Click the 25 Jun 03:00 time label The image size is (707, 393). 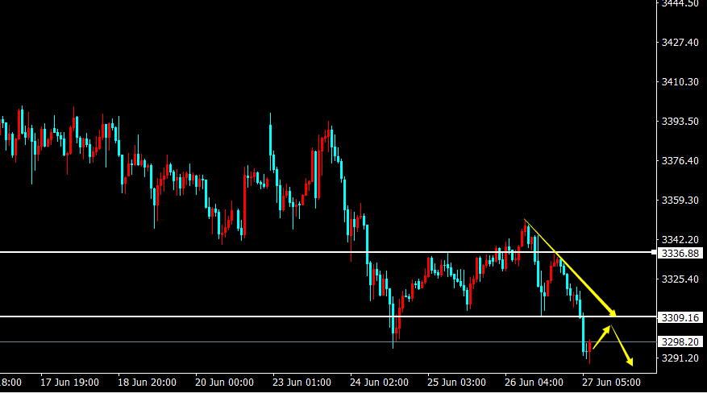click(x=457, y=383)
